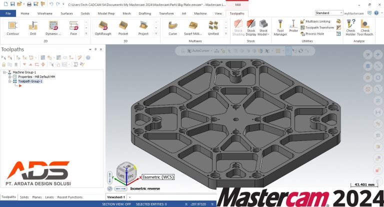The width and height of the screenshot is (384, 207).
Task: Pick the Curve multiaxis toolpath
Action: coord(172,28)
